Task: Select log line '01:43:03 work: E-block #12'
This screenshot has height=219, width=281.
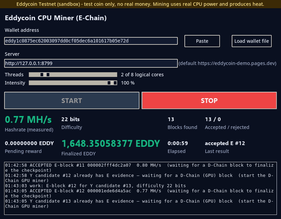Action: tap(95, 186)
